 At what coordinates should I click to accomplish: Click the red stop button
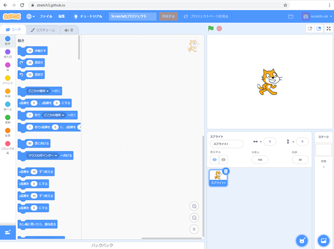[x=219, y=28]
